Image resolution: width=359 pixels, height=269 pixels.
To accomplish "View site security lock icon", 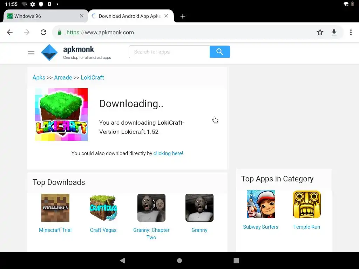I will coord(60,33).
